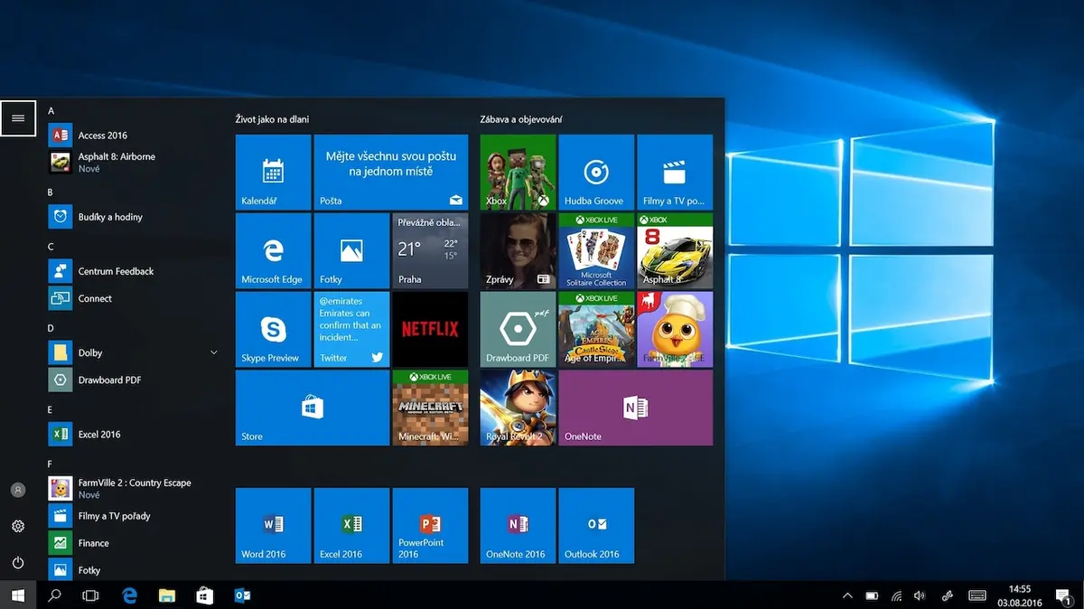The image size is (1084, 609).
Task: Open the purple OneNote tile
Action: [636, 408]
